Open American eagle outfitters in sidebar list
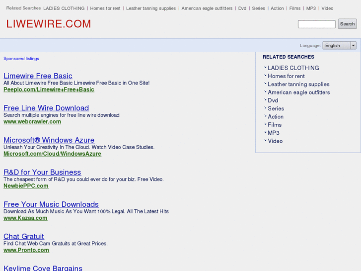 point(299,92)
